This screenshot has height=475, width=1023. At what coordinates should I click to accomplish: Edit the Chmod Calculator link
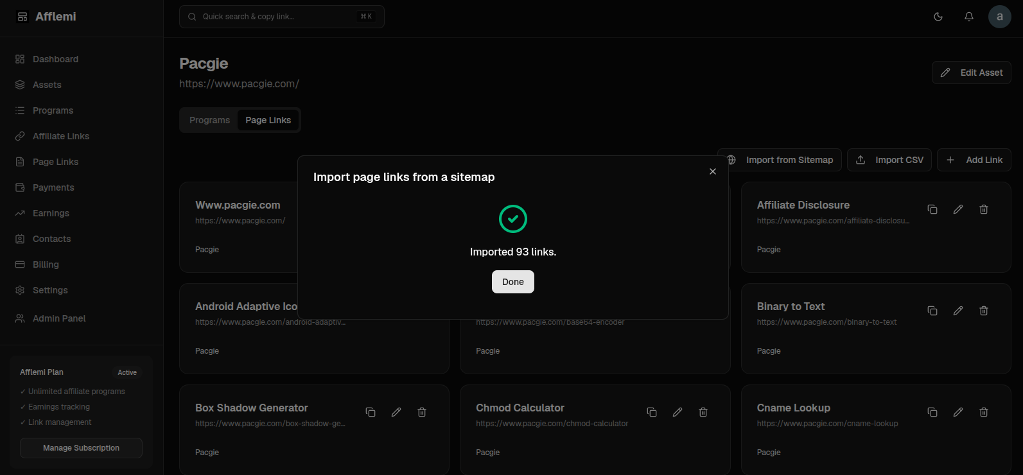click(678, 412)
